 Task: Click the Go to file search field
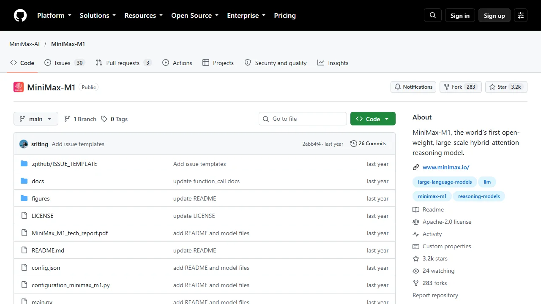click(x=303, y=119)
